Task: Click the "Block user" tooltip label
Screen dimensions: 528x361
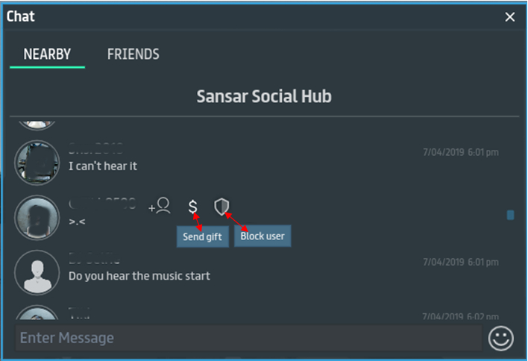Action: point(263,236)
